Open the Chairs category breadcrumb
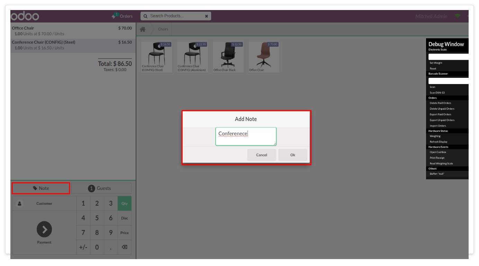The height and width of the screenshot is (266, 479). (163, 29)
